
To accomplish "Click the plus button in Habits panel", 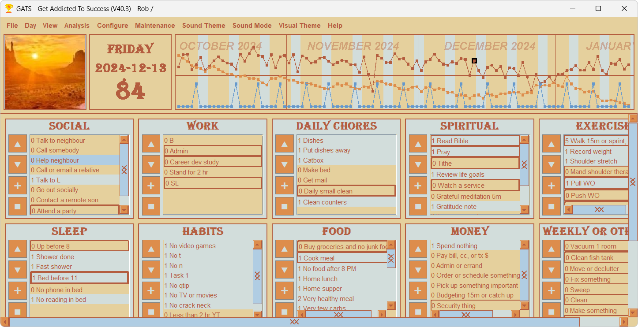I will tap(151, 291).
